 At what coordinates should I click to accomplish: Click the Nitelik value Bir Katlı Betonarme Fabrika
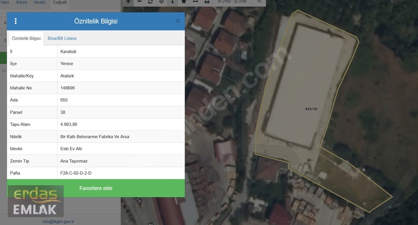[x=95, y=137]
